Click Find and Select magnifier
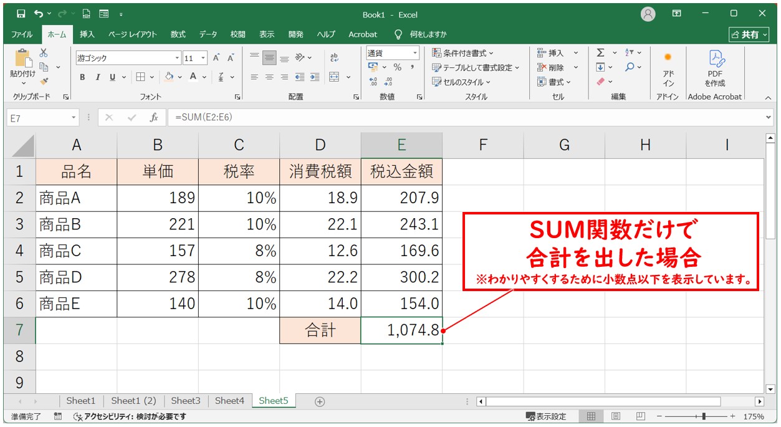The width and height of the screenshot is (781, 427). point(629,67)
